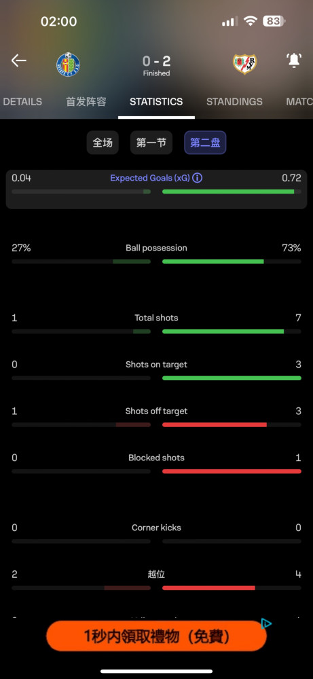This screenshot has width=313, height=679.
Task: Tap the battery indicator showing 83
Action: tap(274, 21)
